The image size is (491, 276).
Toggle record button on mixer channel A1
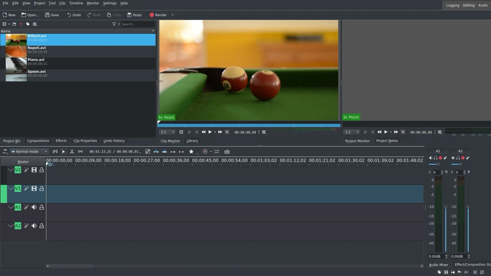tap(440, 158)
